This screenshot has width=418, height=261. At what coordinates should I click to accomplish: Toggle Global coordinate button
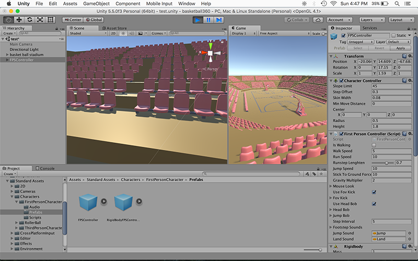94,20
